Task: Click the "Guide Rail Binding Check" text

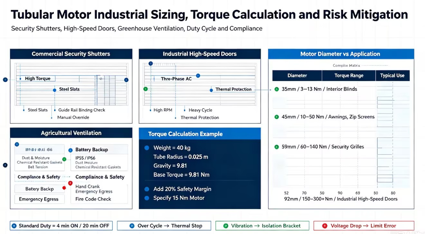Action: click(82, 110)
